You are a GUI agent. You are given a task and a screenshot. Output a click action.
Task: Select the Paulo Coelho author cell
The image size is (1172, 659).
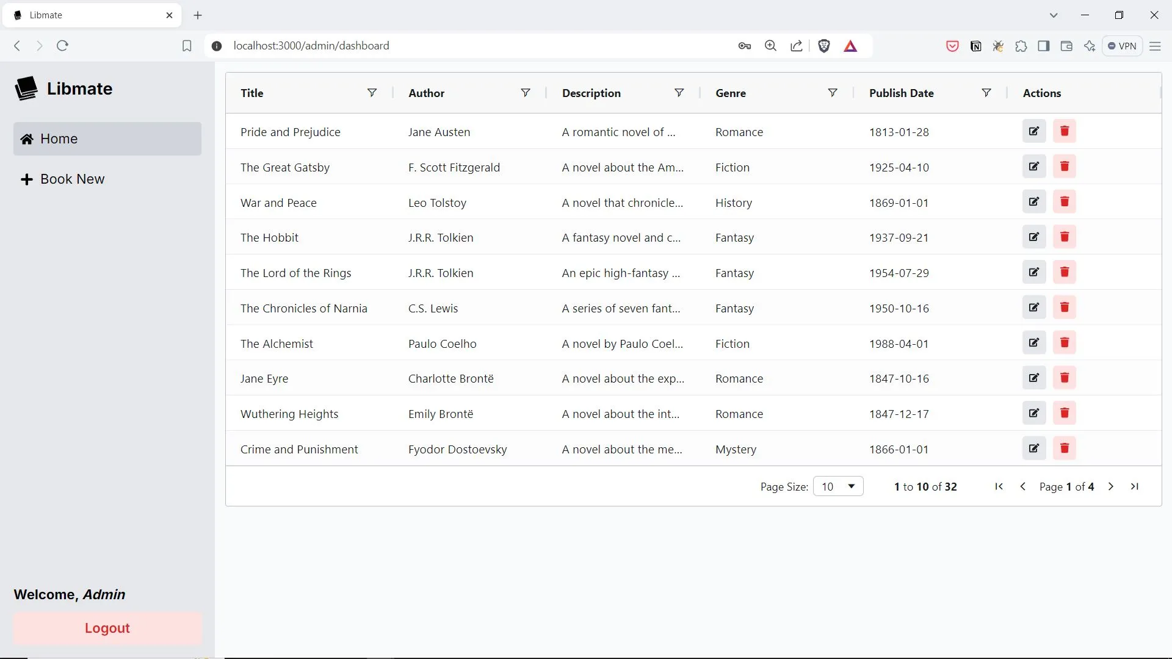(x=443, y=344)
